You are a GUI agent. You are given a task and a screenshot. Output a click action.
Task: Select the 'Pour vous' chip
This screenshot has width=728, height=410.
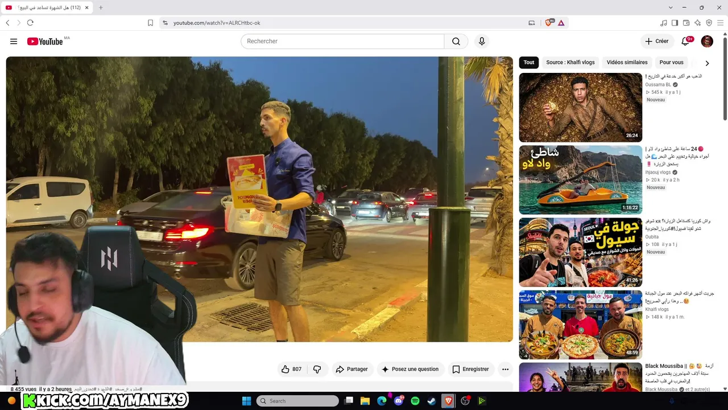671,63
